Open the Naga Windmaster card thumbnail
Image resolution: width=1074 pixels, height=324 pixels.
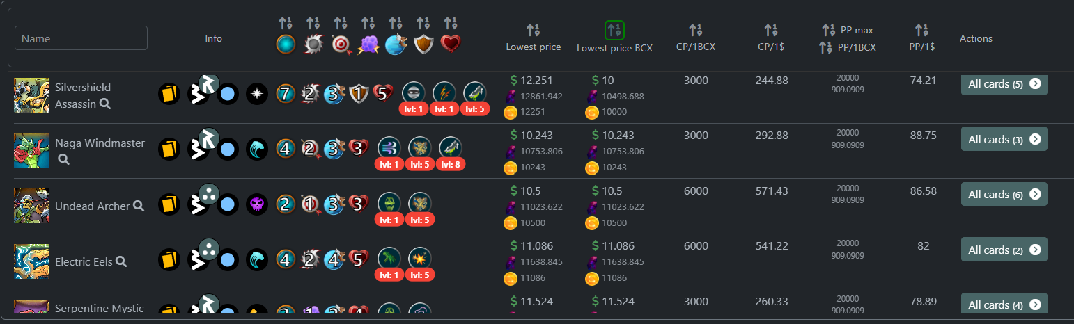[31, 151]
